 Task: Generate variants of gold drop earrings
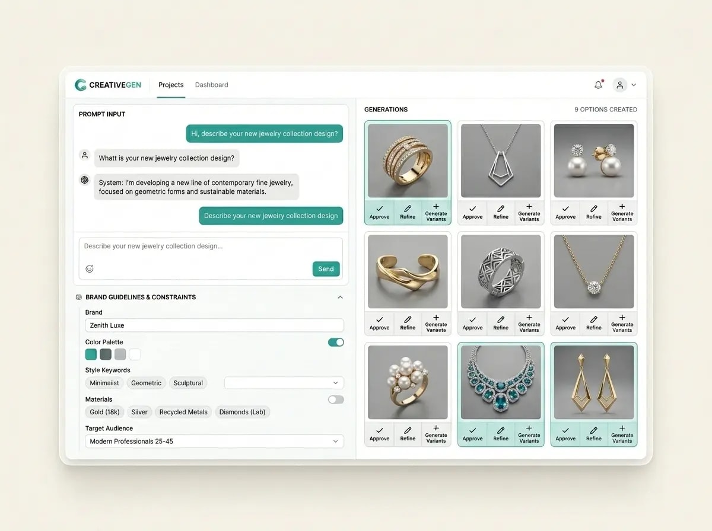pos(622,434)
